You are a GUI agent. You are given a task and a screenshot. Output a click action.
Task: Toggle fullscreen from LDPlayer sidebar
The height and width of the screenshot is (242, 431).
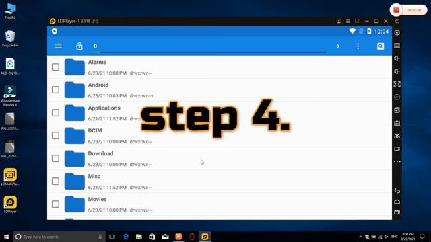(397, 84)
